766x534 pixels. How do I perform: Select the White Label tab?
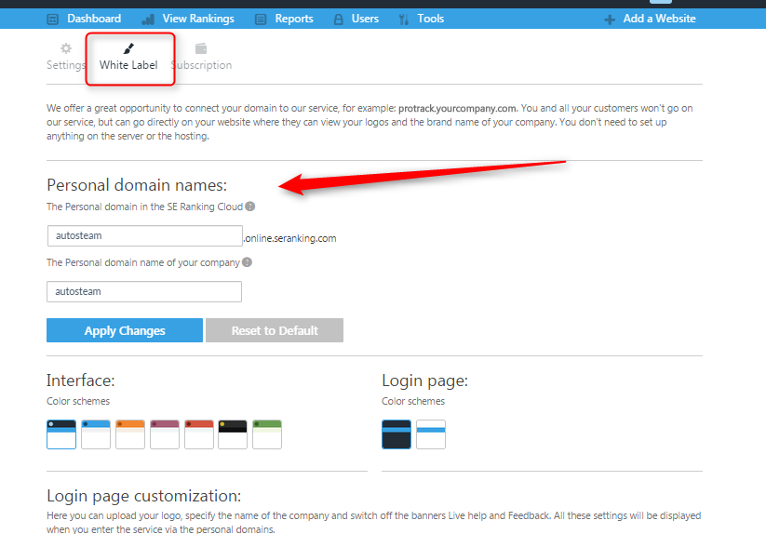128,58
